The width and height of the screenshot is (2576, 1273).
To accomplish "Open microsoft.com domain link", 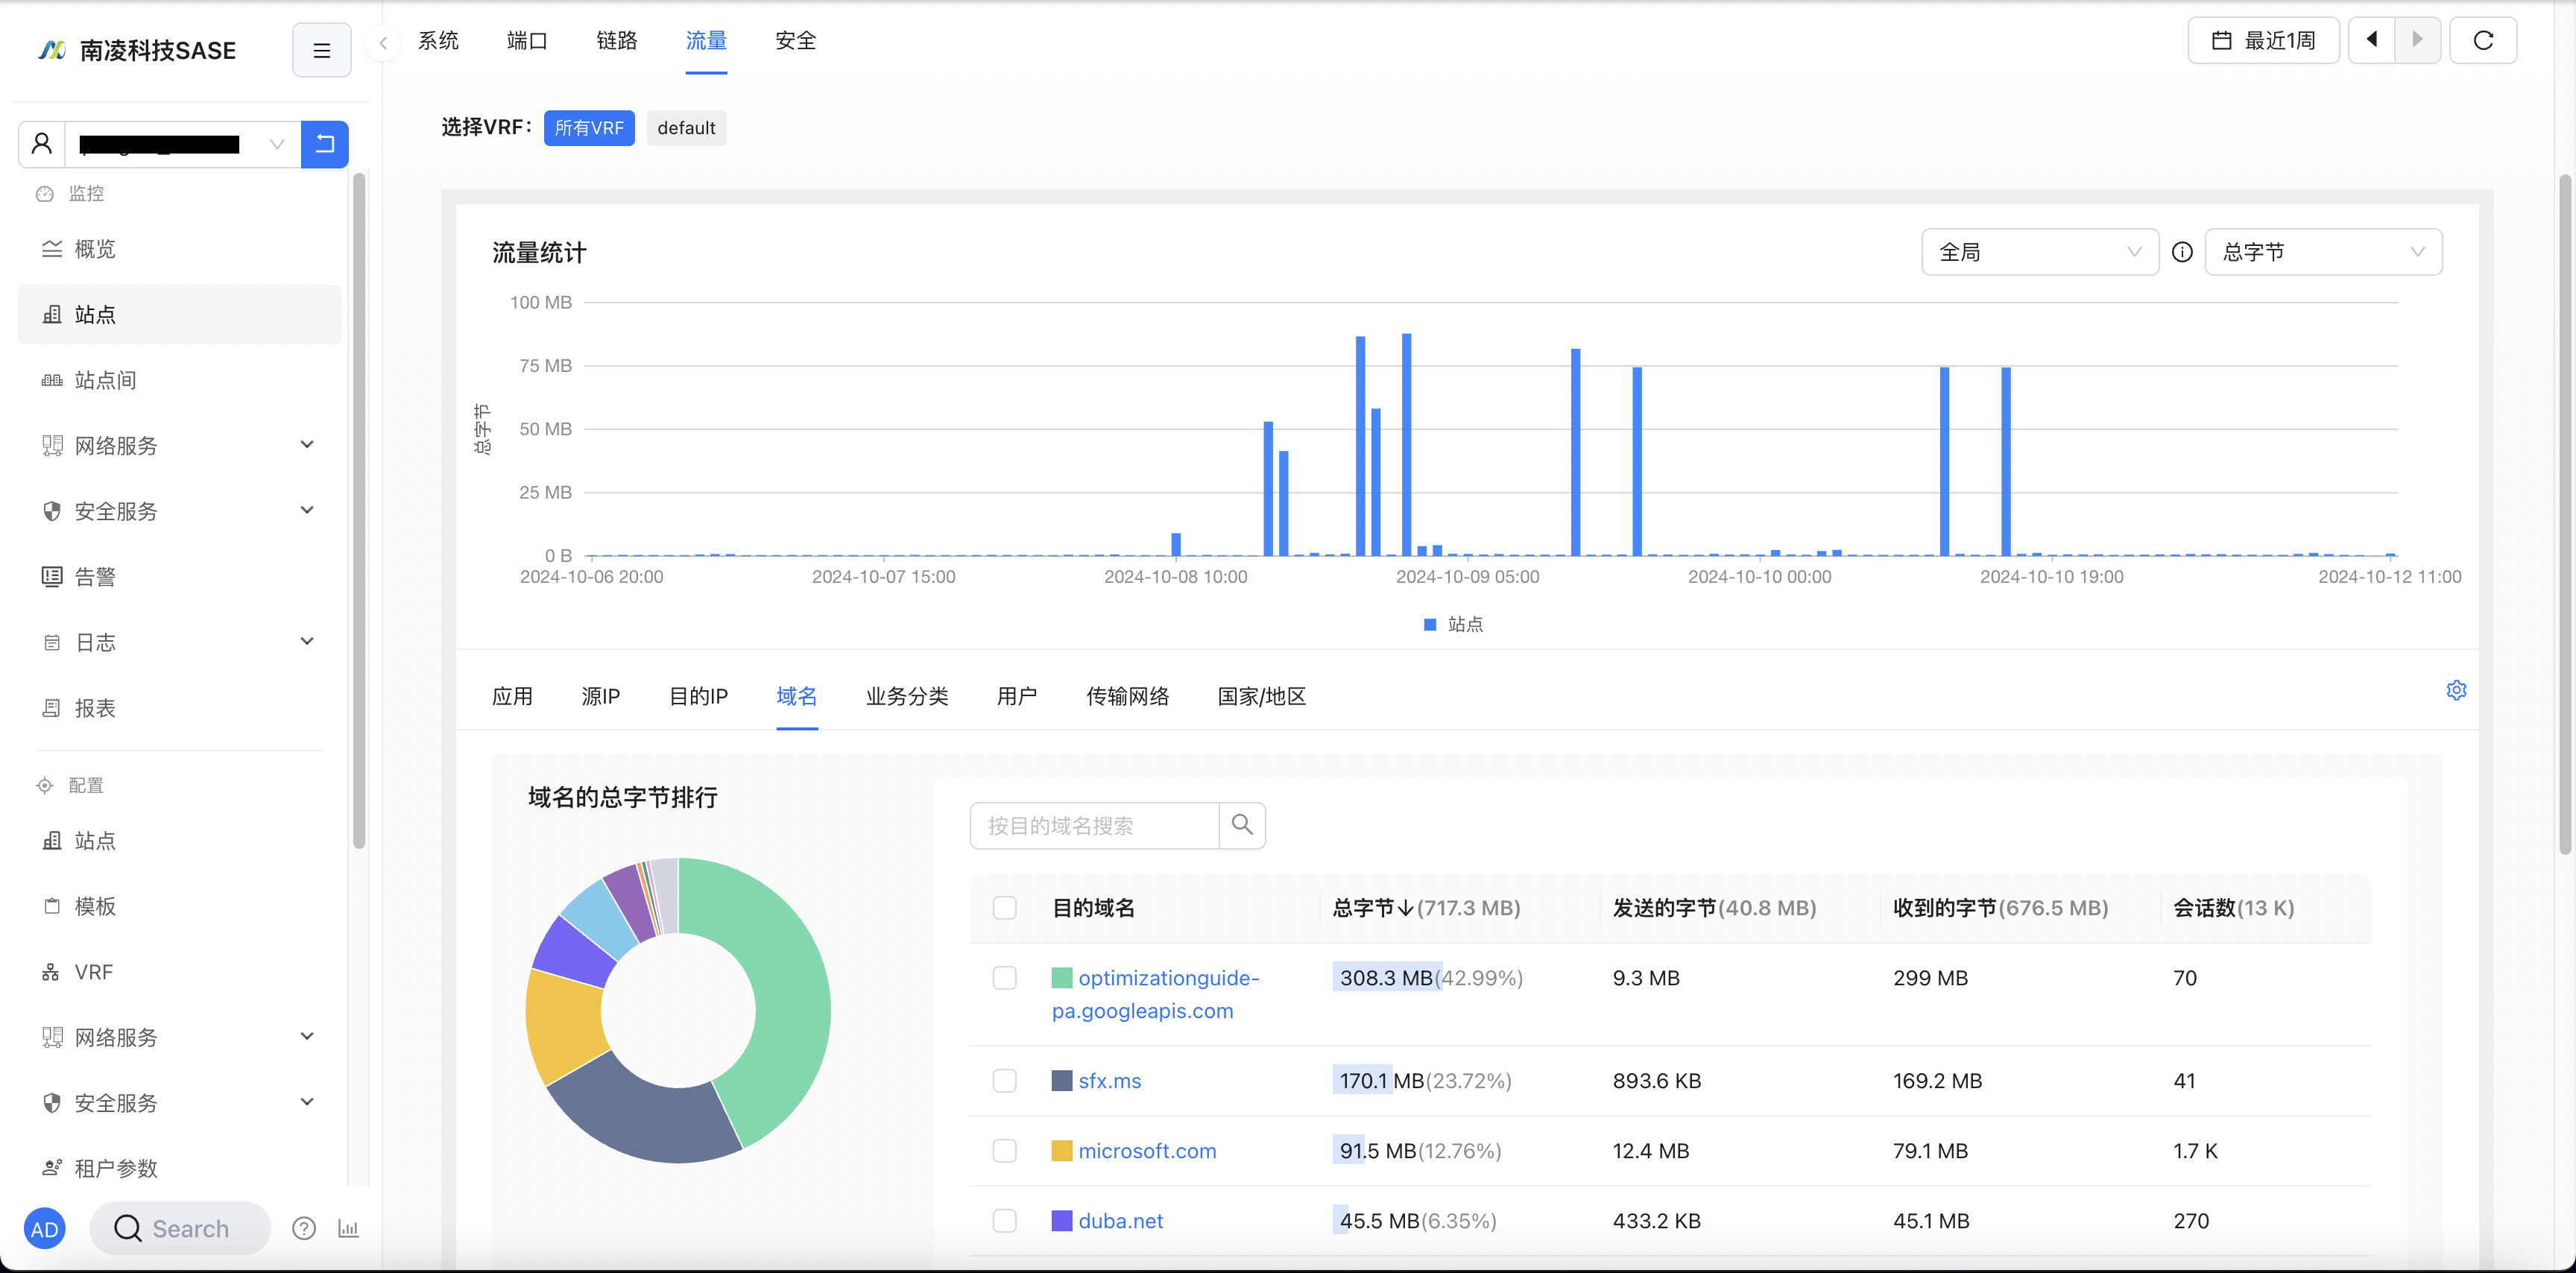I will (x=1147, y=1151).
